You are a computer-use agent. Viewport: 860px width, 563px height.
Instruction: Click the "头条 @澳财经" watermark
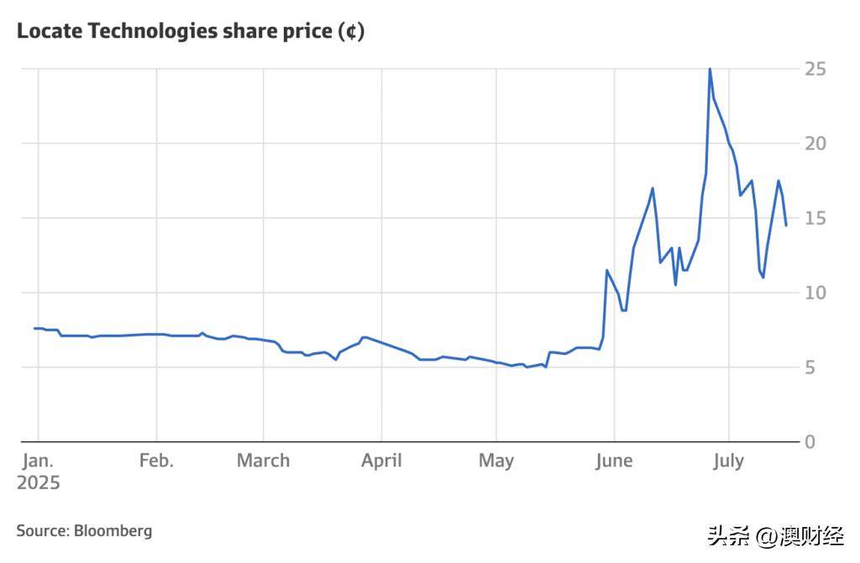coord(775,536)
